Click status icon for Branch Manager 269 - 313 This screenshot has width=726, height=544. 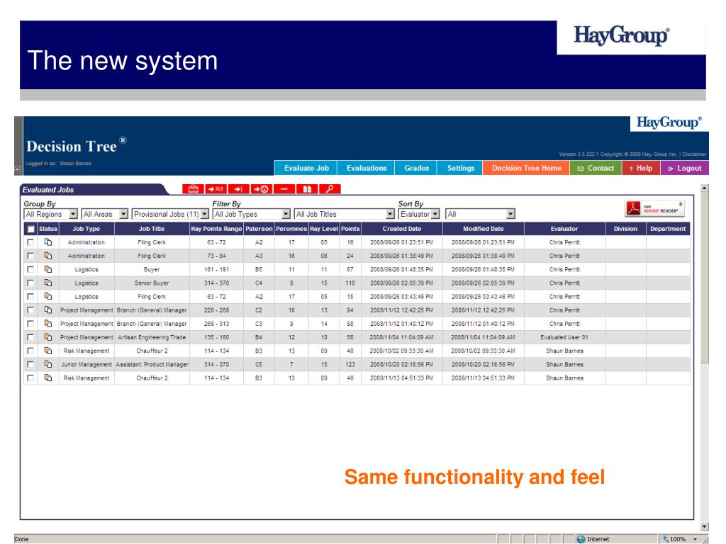click(x=48, y=323)
